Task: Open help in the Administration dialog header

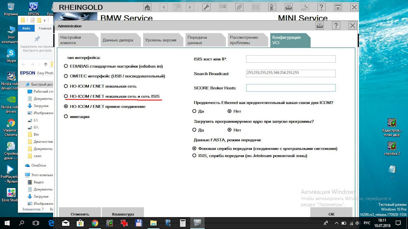Action: 336,25
